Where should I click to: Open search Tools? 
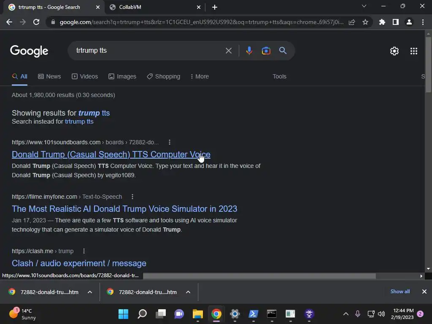[x=279, y=77]
